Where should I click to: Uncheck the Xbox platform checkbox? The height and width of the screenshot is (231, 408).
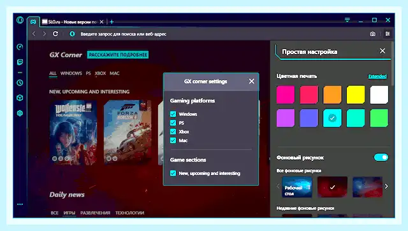point(173,132)
